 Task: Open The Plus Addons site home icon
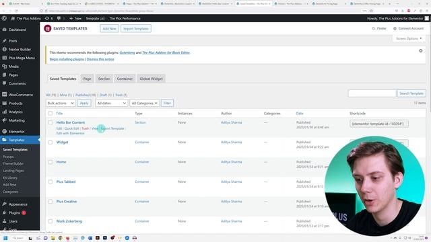tap(13, 18)
